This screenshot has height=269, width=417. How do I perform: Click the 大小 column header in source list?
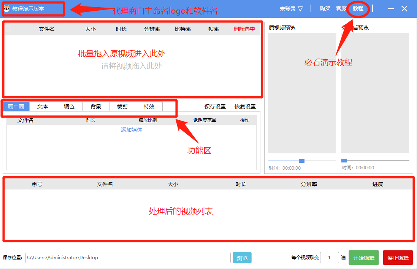tap(90, 29)
